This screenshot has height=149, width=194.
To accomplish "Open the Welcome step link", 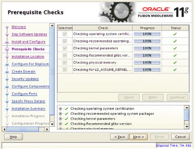I will coord(19,27).
